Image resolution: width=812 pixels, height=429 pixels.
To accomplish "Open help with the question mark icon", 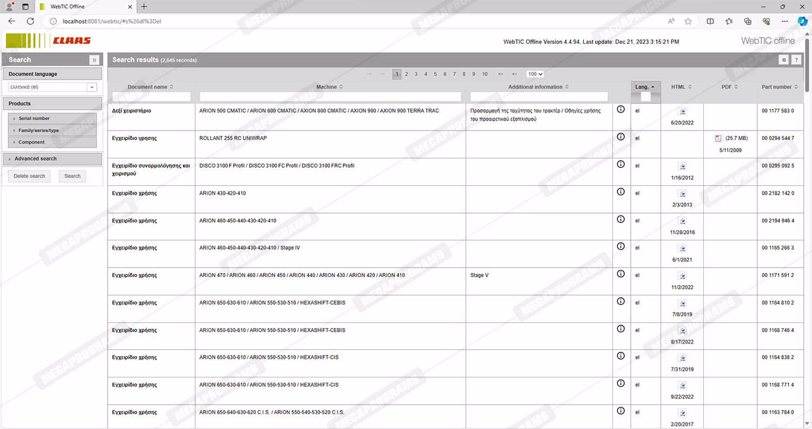I will coord(796,60).
